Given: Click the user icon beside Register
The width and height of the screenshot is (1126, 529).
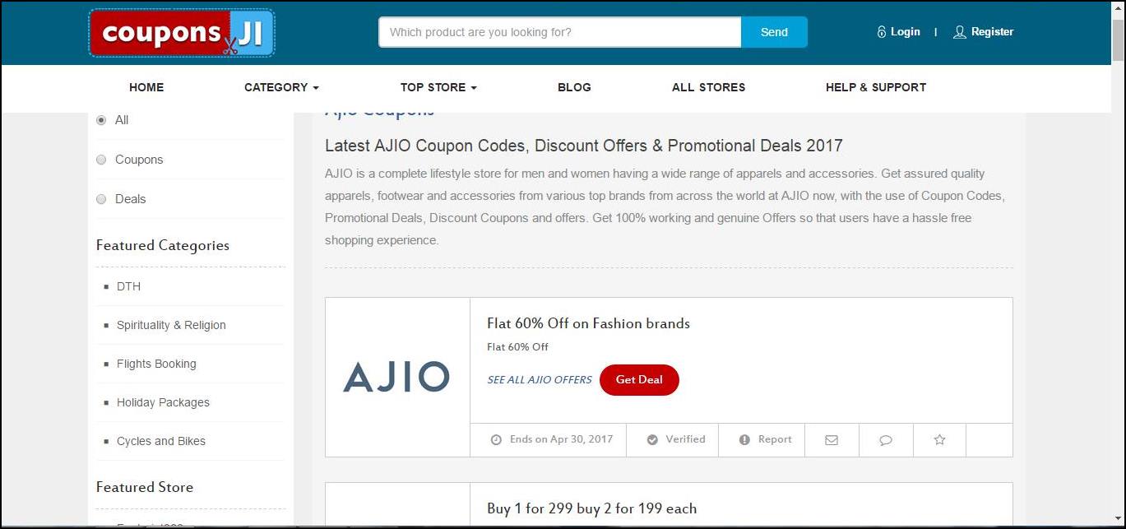Looking at the screenshot, I should pos(959,32).
